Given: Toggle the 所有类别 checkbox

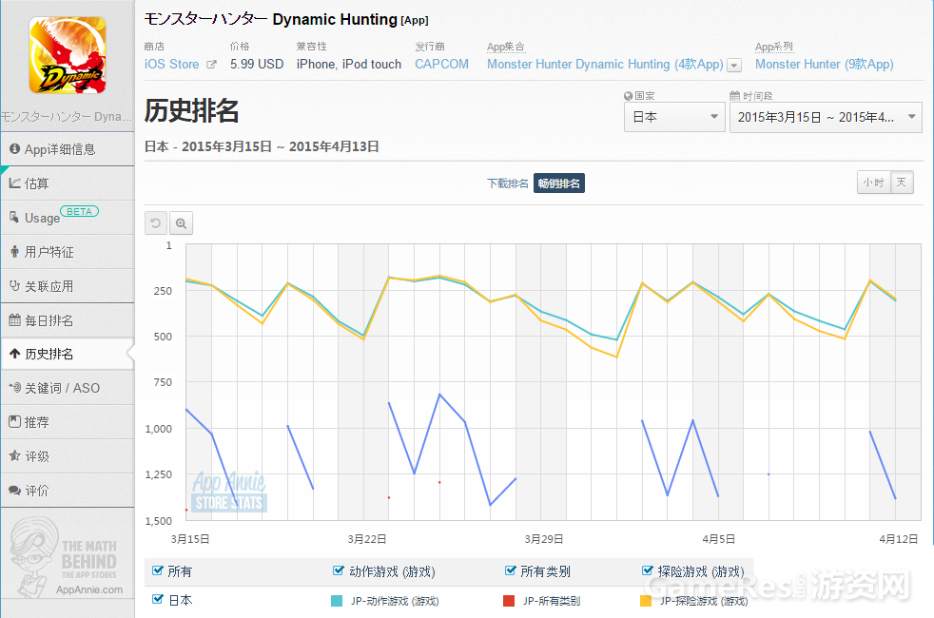Looking at the screenshot, I should pyautogui.click(x=510, y=570).
